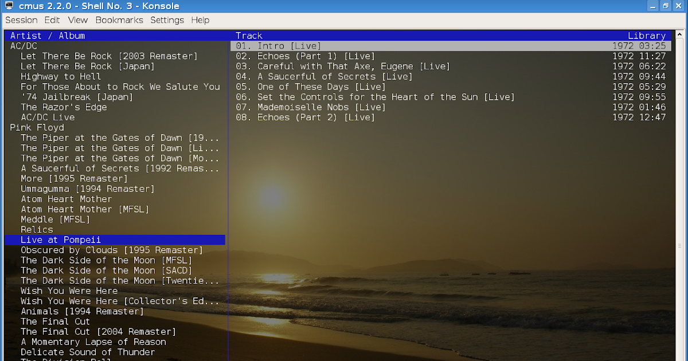Image resolution: width=688 pixels, height=361 pixels.
Task: Select the Meddle [MFSL] album
Action: pos(54,219)
